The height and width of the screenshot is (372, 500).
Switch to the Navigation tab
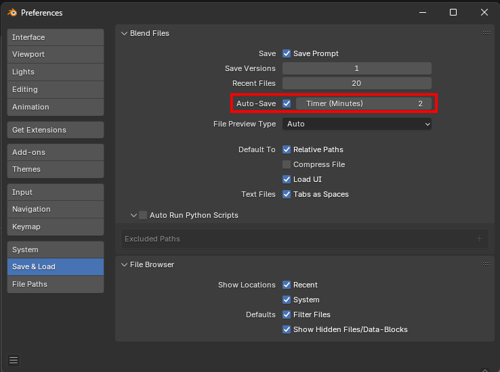pos(56,210)
